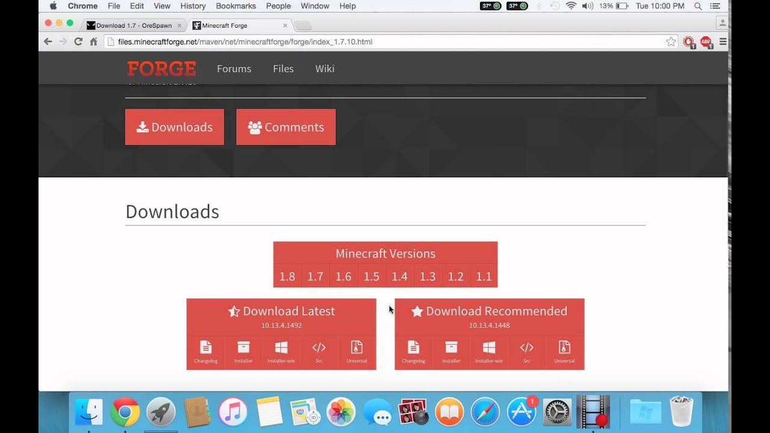The height and width of the screenshot is (433, 770).
Task: Select Minecraft version 1.5
Action: click(x=371, y=276)
